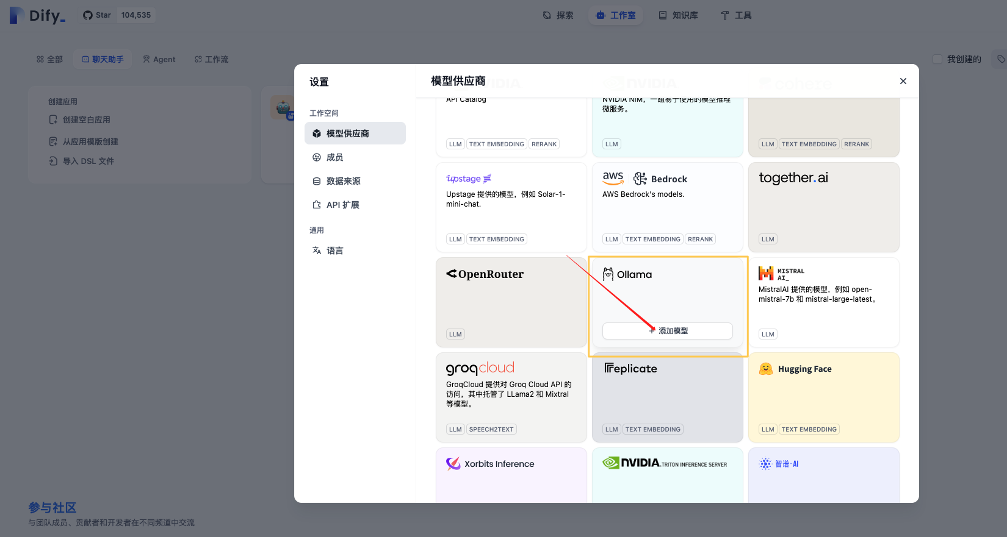Open the 知识库 tab
Screen dimensions: 1007x537
679,15
